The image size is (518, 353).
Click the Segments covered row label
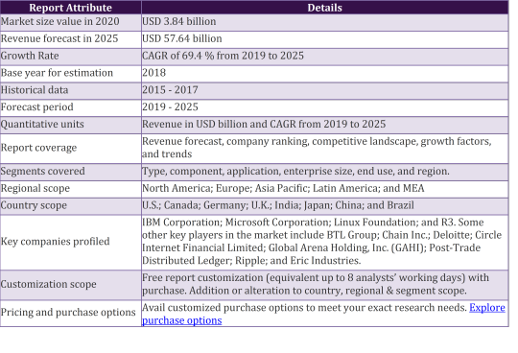coord(42,172)
